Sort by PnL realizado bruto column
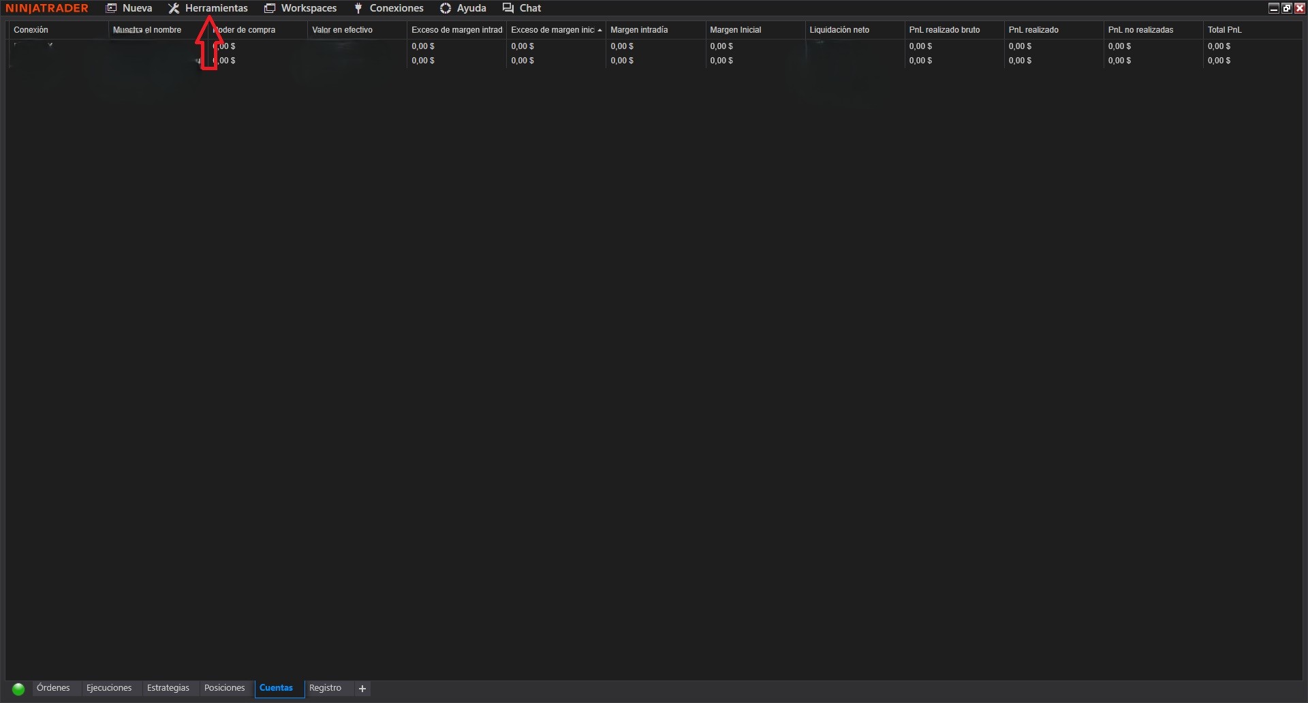This screenshot has height=703, width=1308. coord(954,30)
